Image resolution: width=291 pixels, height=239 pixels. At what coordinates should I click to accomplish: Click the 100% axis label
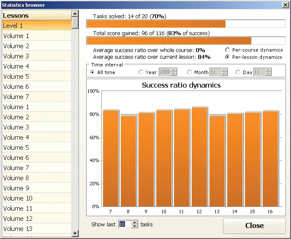[x=93, y=91]
